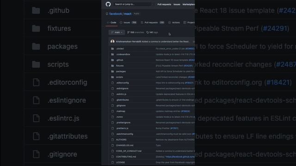The width and height of the screenshot is (296, 166).
Task: Open CODE_OF_CONDUCT.md
Action: pyautogui.click(x=129, y=151)
